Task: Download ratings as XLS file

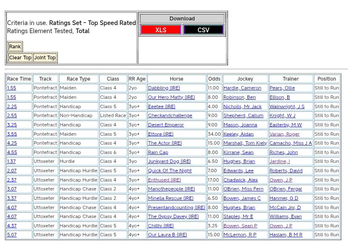Action: pyautogui.click(x=161, y=30)
